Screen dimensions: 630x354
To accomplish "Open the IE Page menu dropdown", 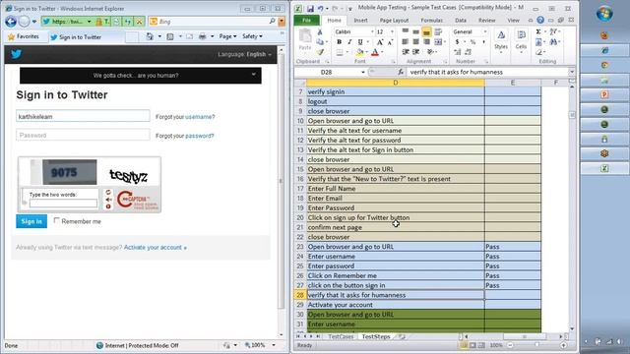I will tap(227, 36).
